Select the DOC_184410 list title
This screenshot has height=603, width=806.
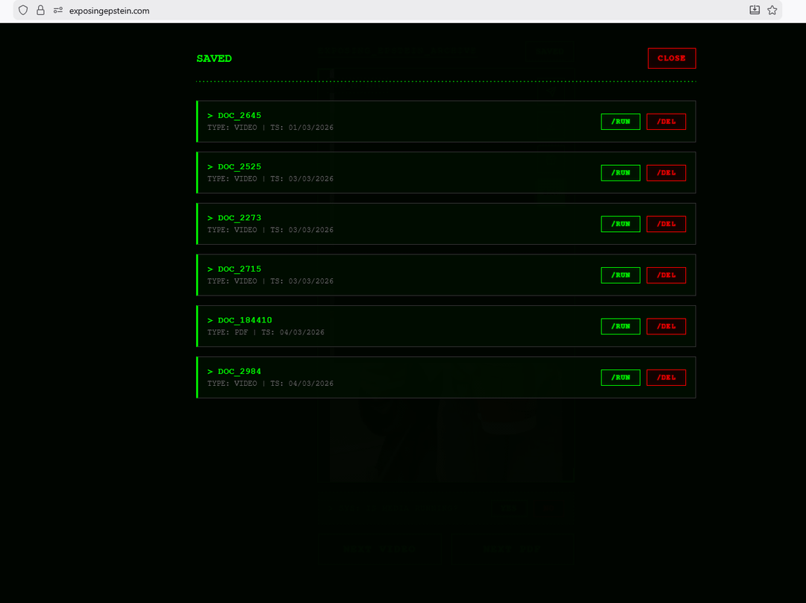(244, 320)
